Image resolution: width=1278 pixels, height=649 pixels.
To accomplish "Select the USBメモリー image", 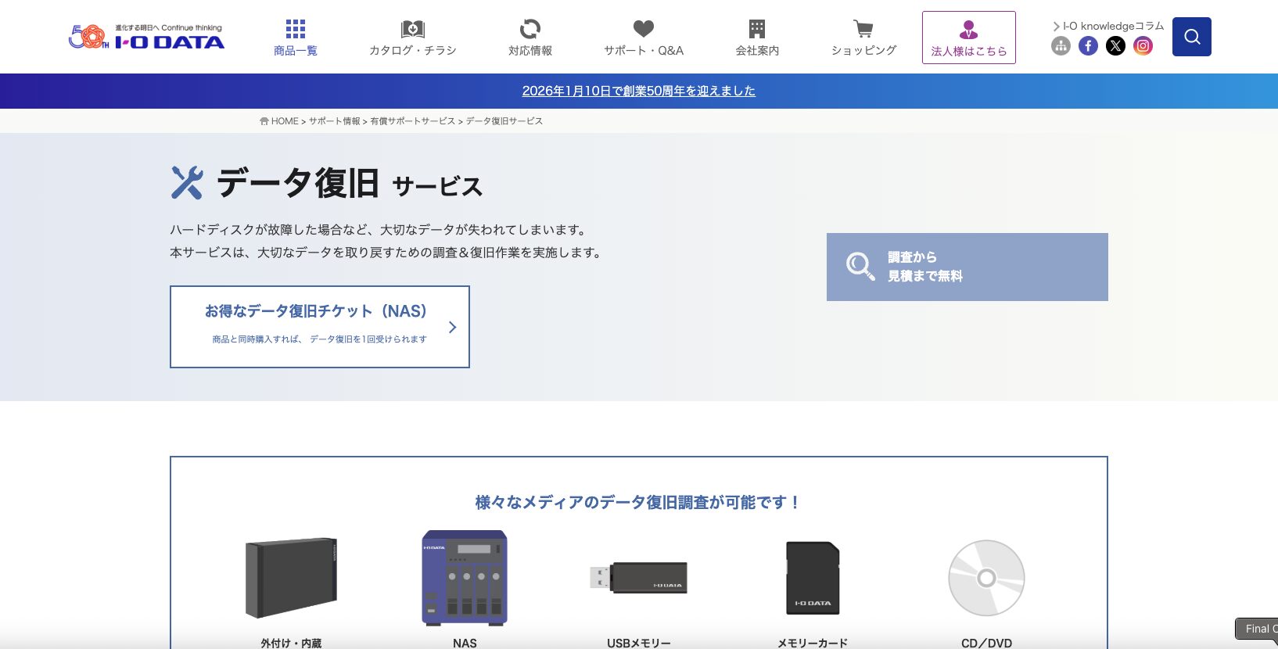I will point(638,578).
